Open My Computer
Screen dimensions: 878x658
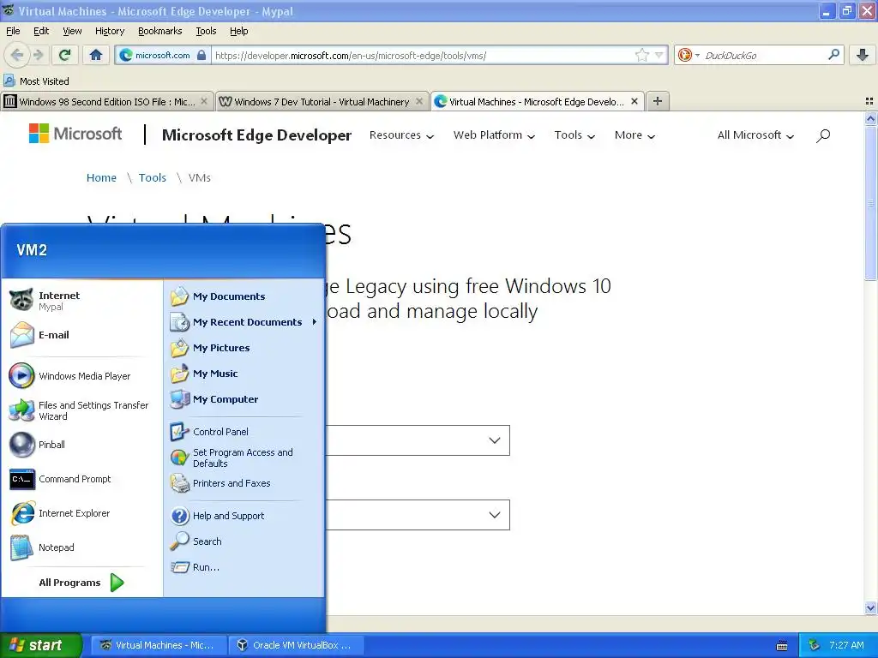tap(244, 399)
